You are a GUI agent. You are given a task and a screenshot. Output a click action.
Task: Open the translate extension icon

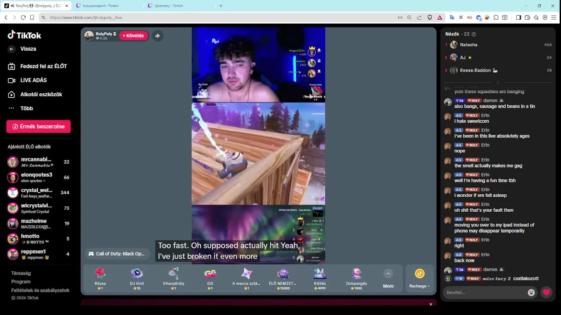452,17
